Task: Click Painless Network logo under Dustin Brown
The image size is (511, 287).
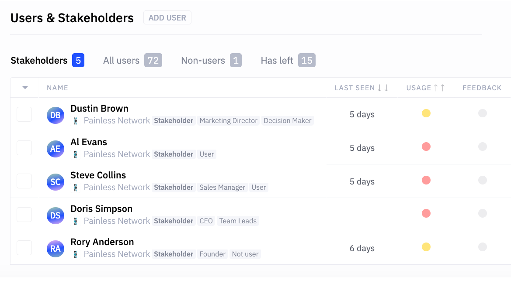Action: (76, 121)
